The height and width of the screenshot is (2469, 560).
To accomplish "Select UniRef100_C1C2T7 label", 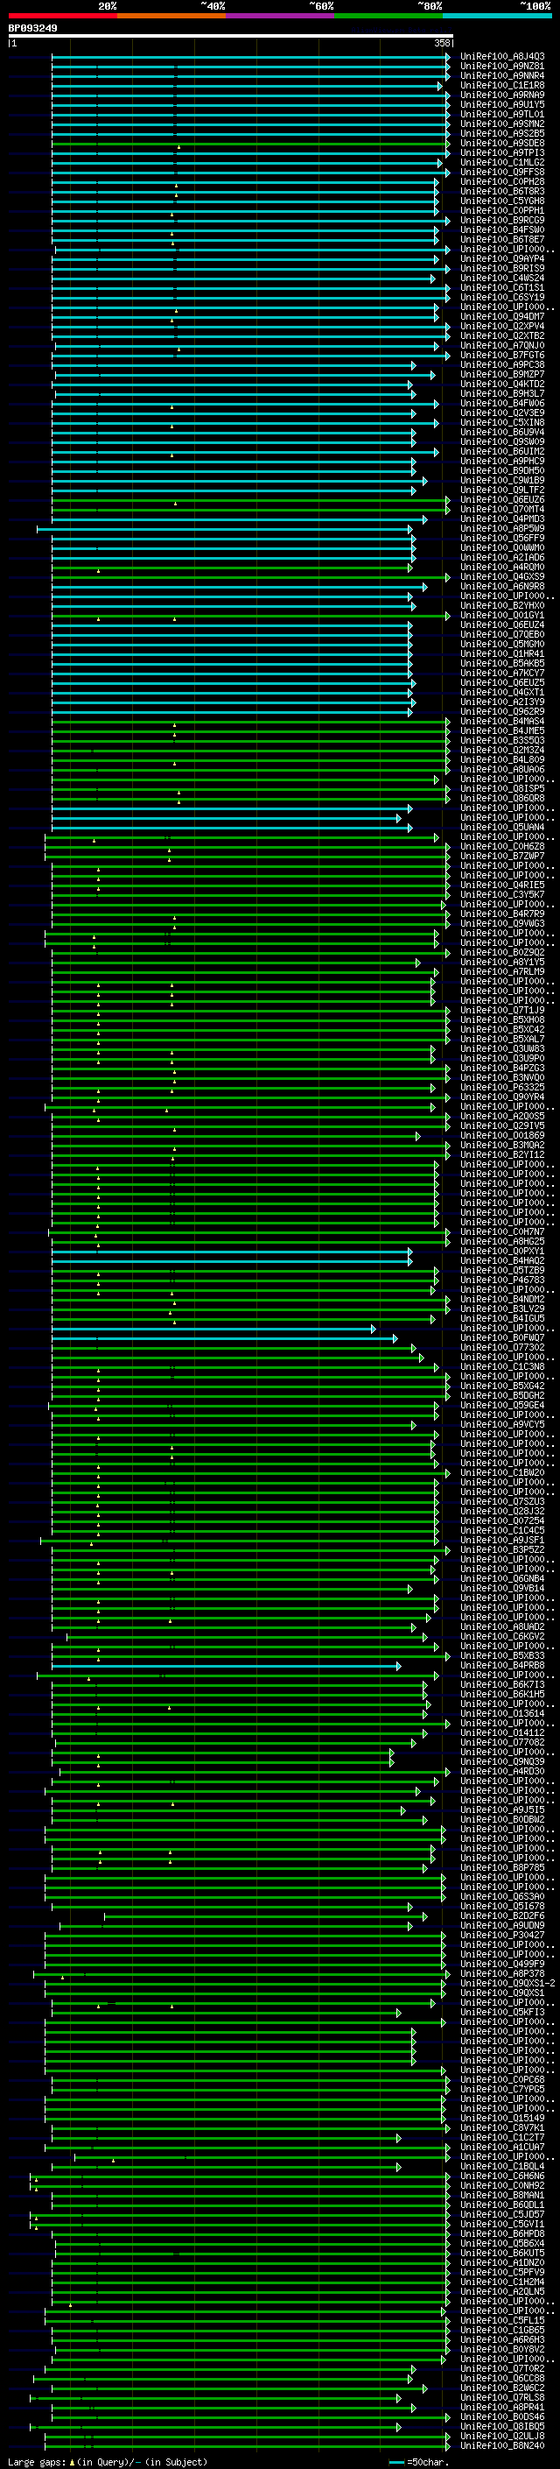I will [x=502, y=2137].
